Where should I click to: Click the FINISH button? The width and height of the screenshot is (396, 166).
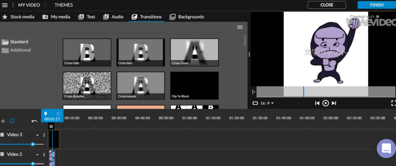377,5
